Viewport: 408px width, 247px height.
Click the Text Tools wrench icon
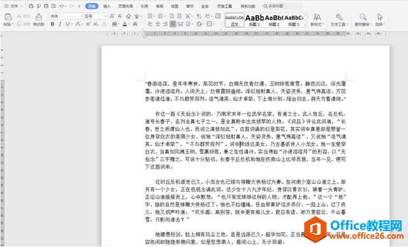(339, 17)
